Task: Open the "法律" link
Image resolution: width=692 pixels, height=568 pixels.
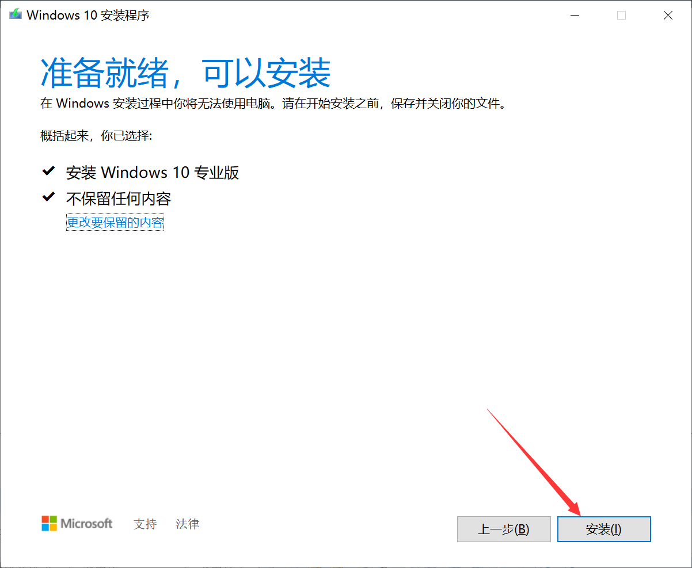Action: pos(187,524)
